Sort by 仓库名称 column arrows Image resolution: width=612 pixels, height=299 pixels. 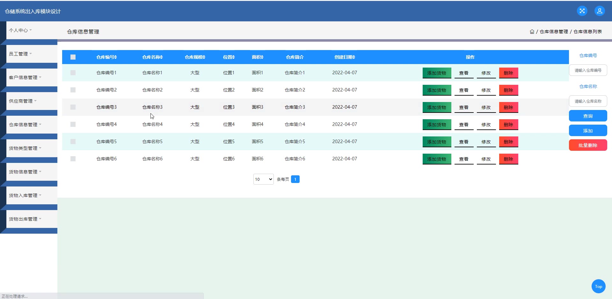[x=161, y=57]
